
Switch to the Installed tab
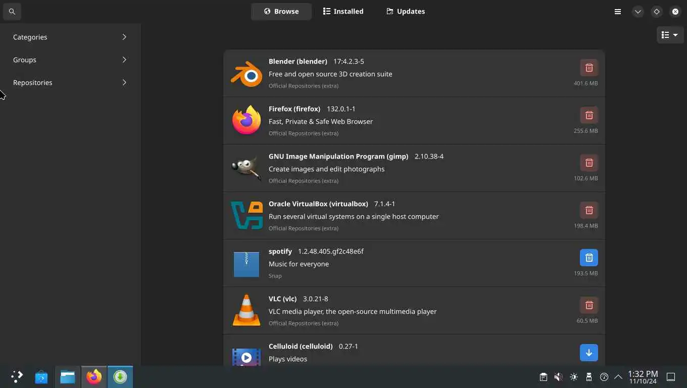(x=343, y=11)
